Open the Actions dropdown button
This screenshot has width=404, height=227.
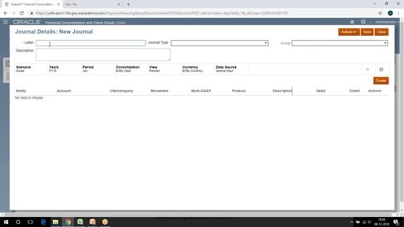coord(349,32)
